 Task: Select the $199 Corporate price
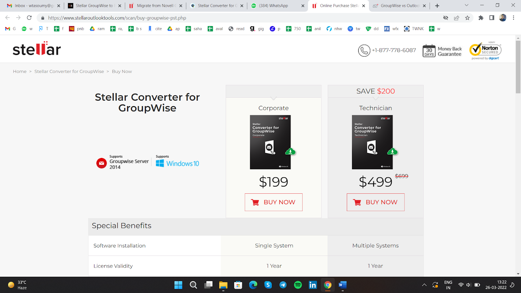(274, 182)
